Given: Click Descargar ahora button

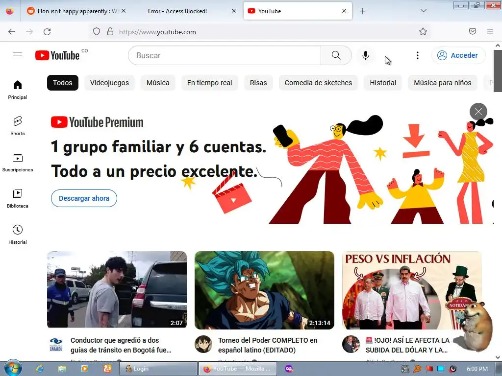Looking at the screenshot, I should tap(84, 198).
